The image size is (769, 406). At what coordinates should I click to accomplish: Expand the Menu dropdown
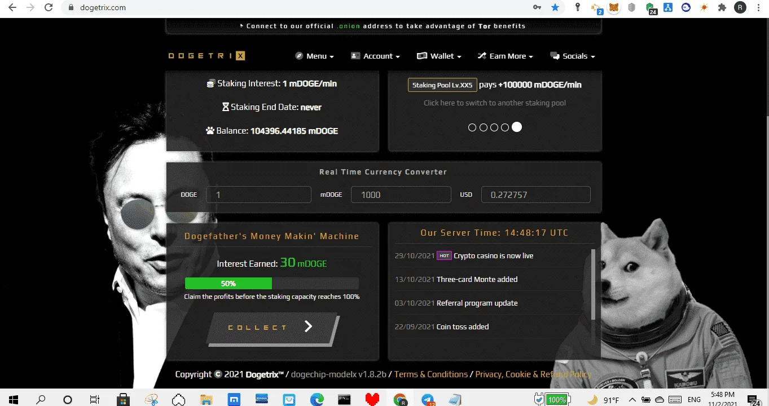[x=314, y=56]
